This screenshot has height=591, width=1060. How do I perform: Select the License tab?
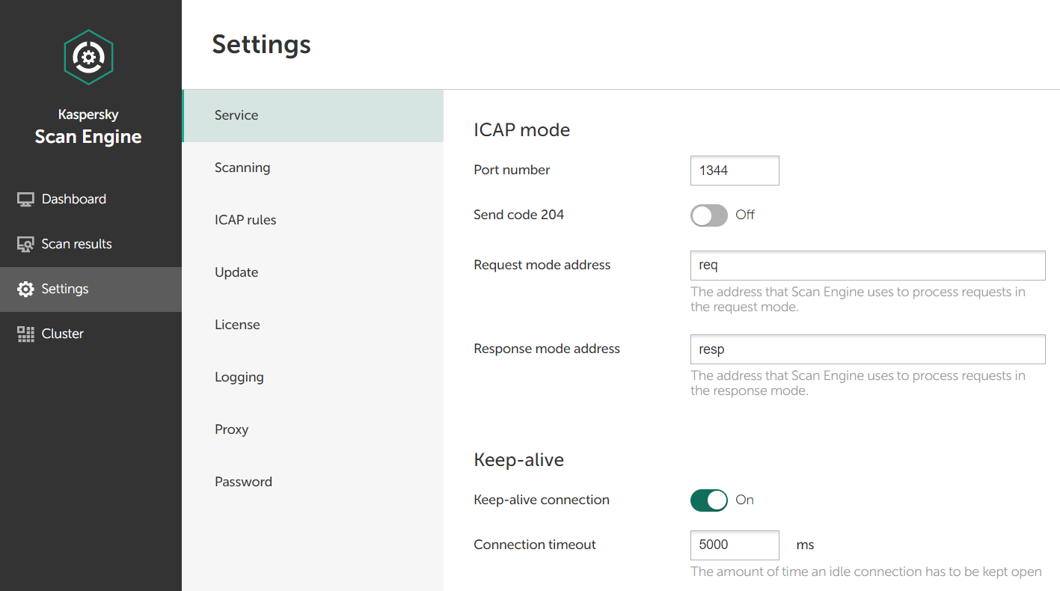click(237, 325)
